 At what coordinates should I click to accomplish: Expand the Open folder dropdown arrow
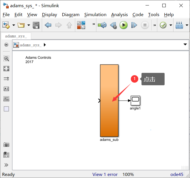tap(29, 25)
